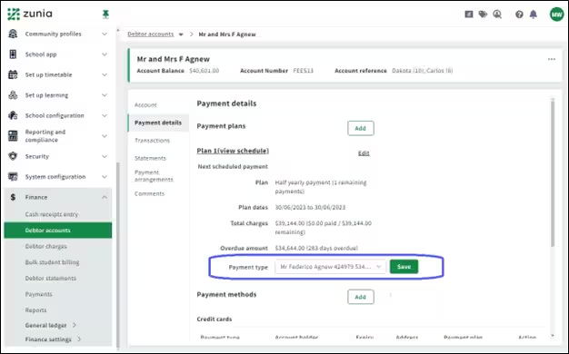Click the Set up learning icon
569x354 pixels.
(13, 95)
